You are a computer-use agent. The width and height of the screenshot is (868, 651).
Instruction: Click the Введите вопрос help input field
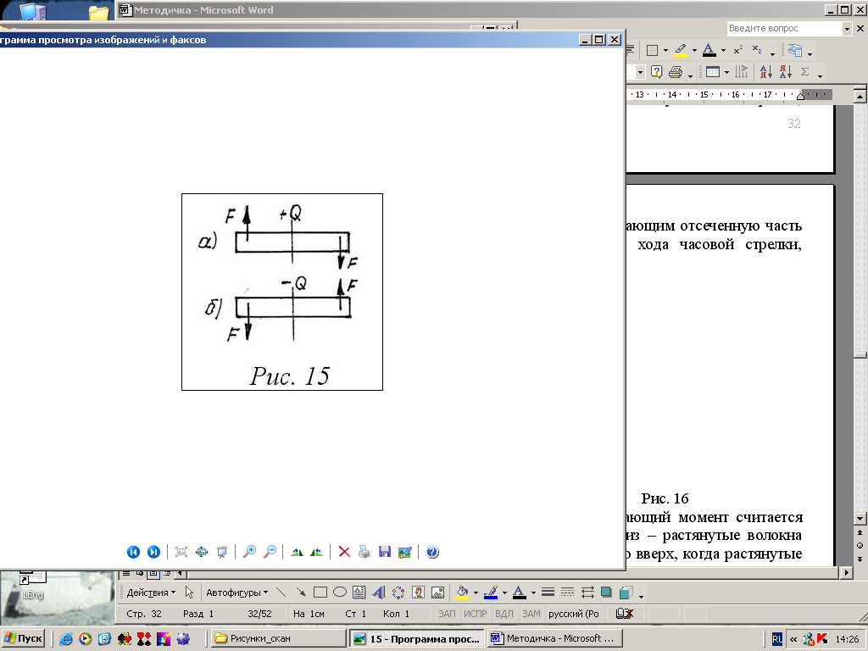point(784,28)
